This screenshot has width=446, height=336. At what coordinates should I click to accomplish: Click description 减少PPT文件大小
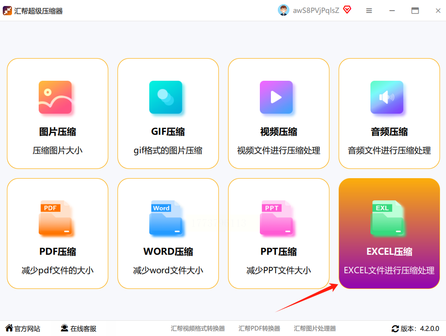click(278, 270)
